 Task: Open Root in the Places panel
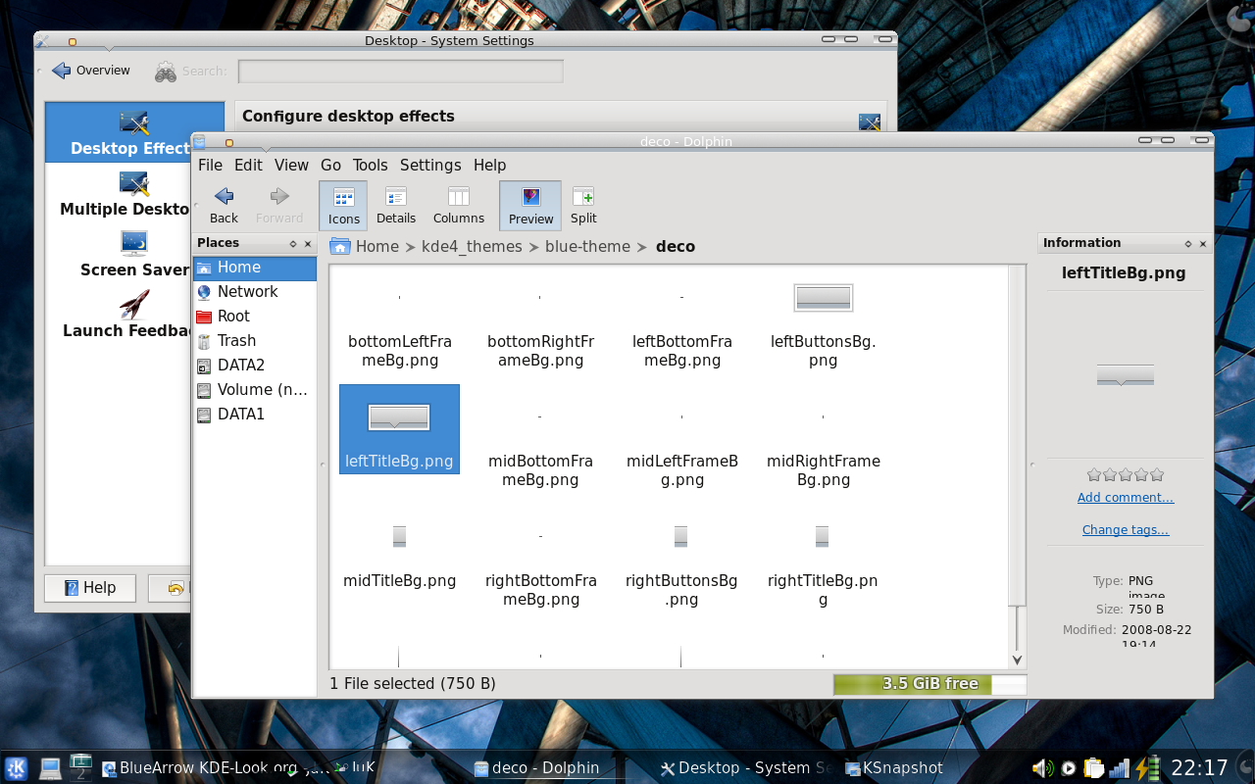click(255, 317)
